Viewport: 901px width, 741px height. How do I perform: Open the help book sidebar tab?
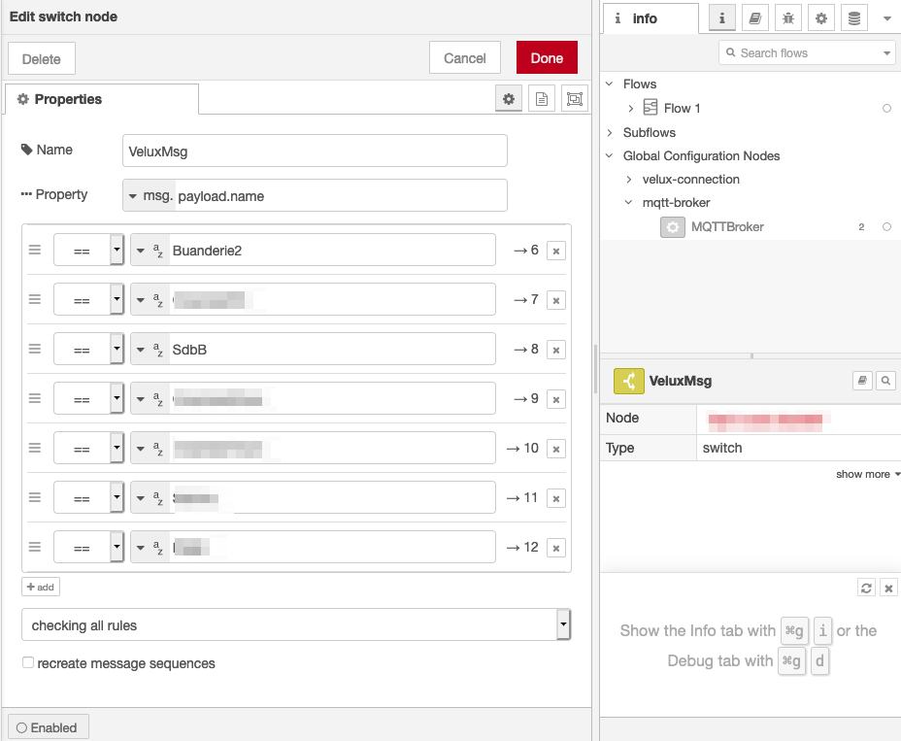click(x=753, y=17)
